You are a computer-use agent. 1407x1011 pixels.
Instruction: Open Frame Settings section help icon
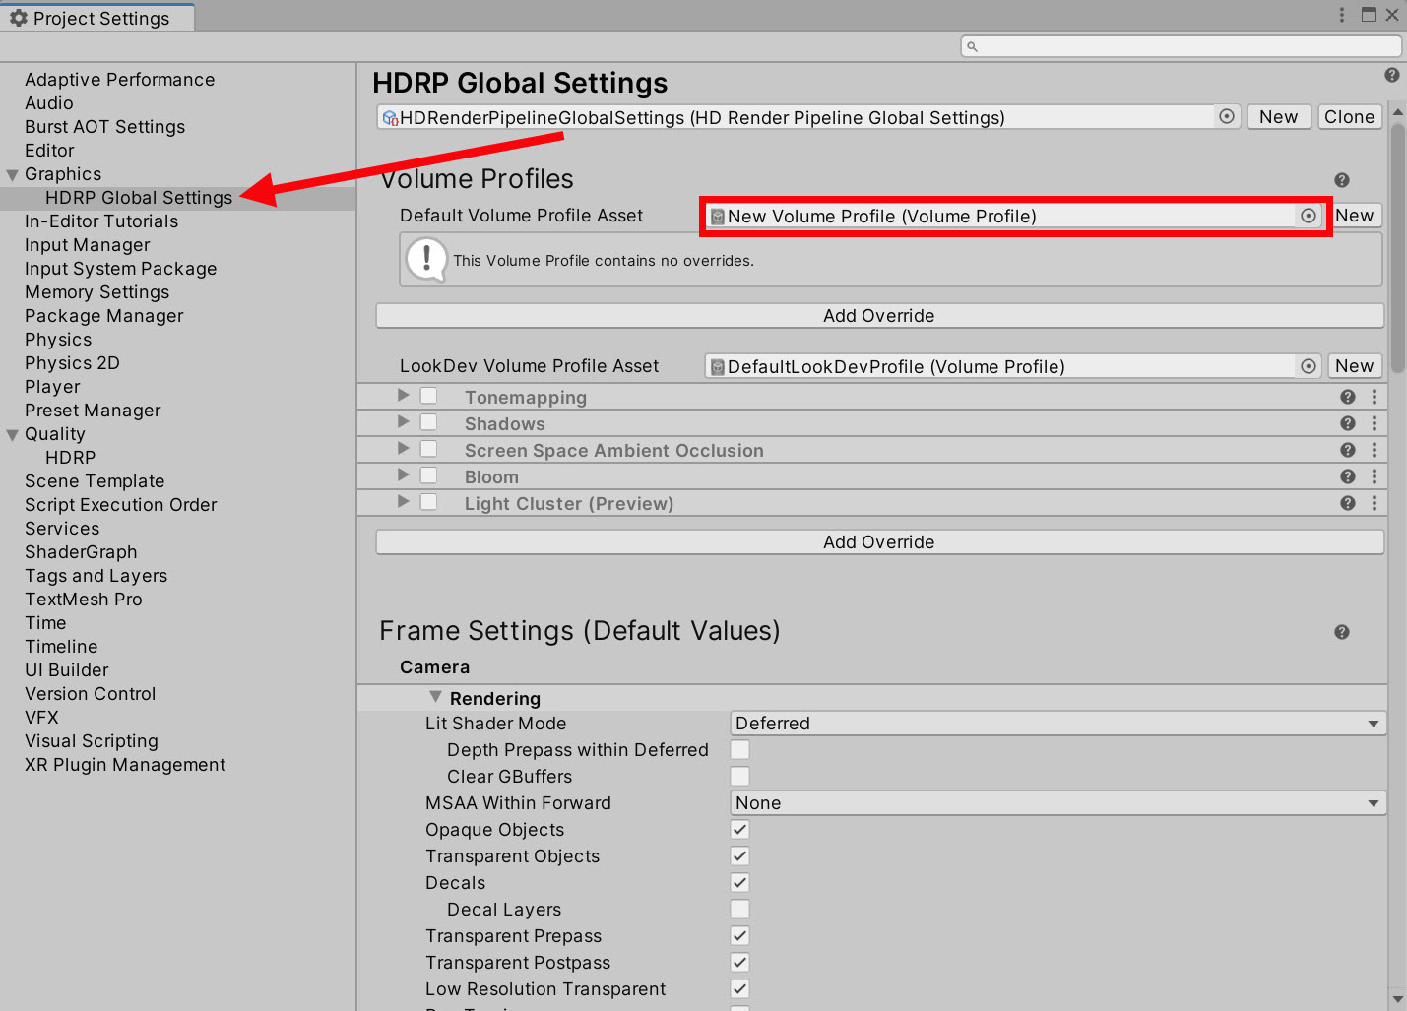(1341, 632)
